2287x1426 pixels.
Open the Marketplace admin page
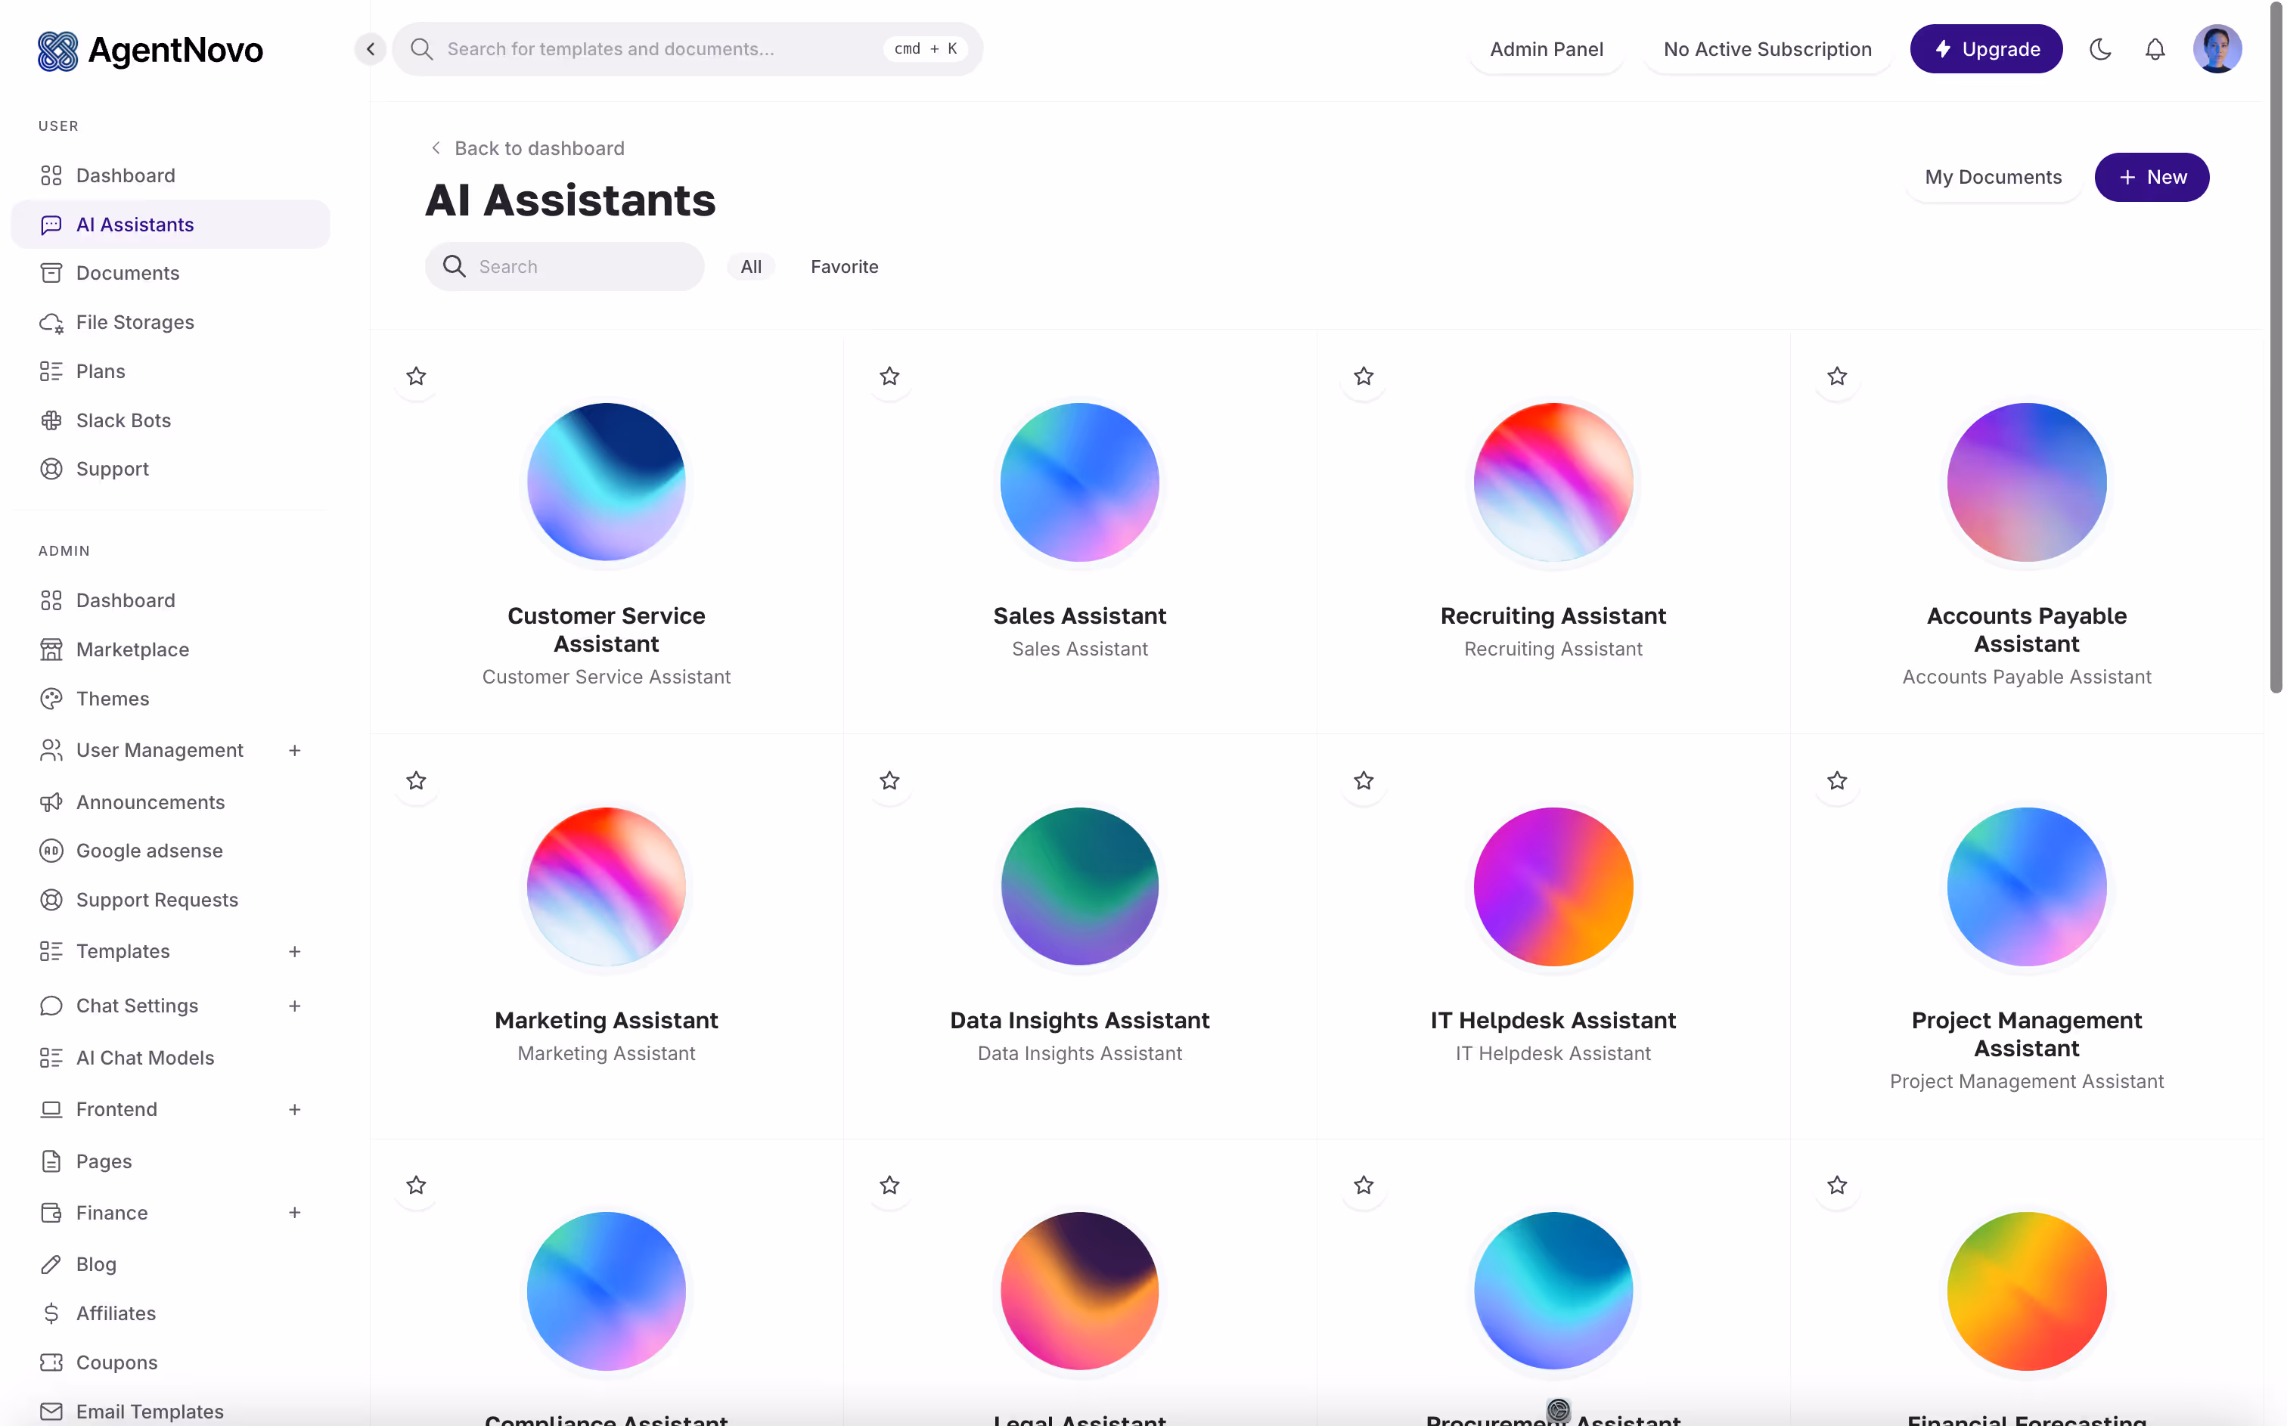click(171, 649)
